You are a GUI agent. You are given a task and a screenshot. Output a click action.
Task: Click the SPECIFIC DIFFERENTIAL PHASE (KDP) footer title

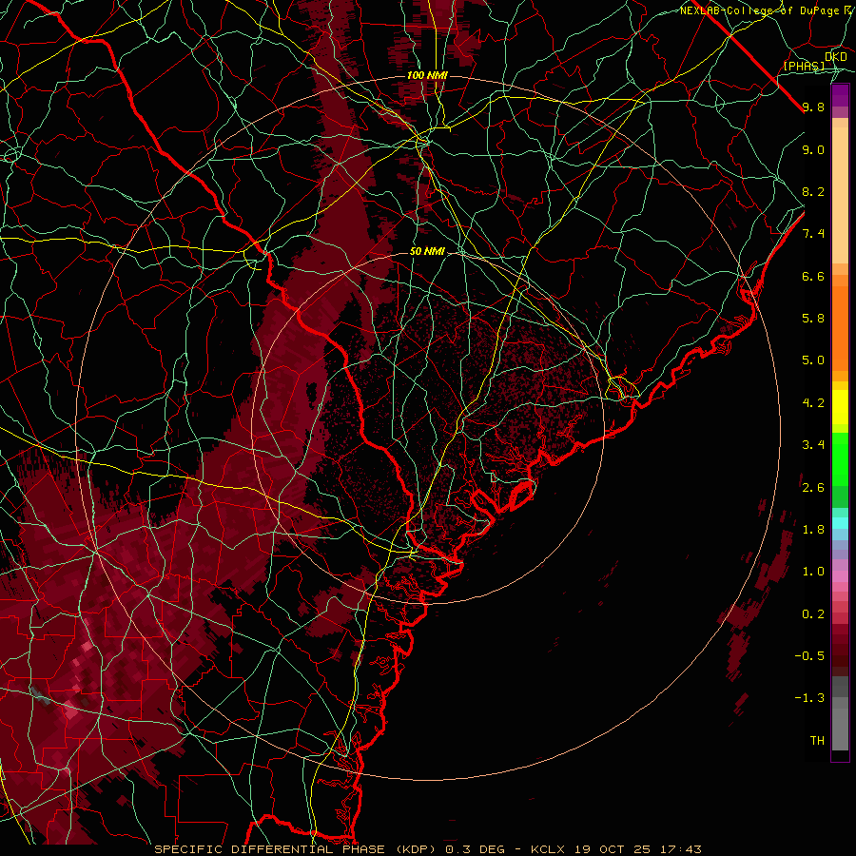[296, 849]
